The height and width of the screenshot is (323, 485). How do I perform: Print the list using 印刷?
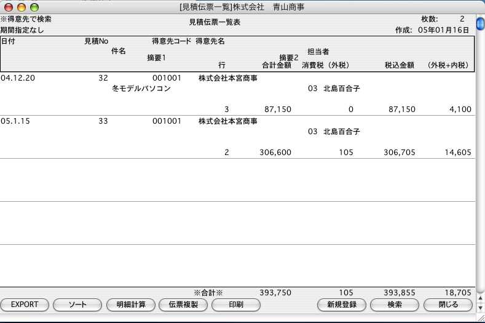(235, 305)
